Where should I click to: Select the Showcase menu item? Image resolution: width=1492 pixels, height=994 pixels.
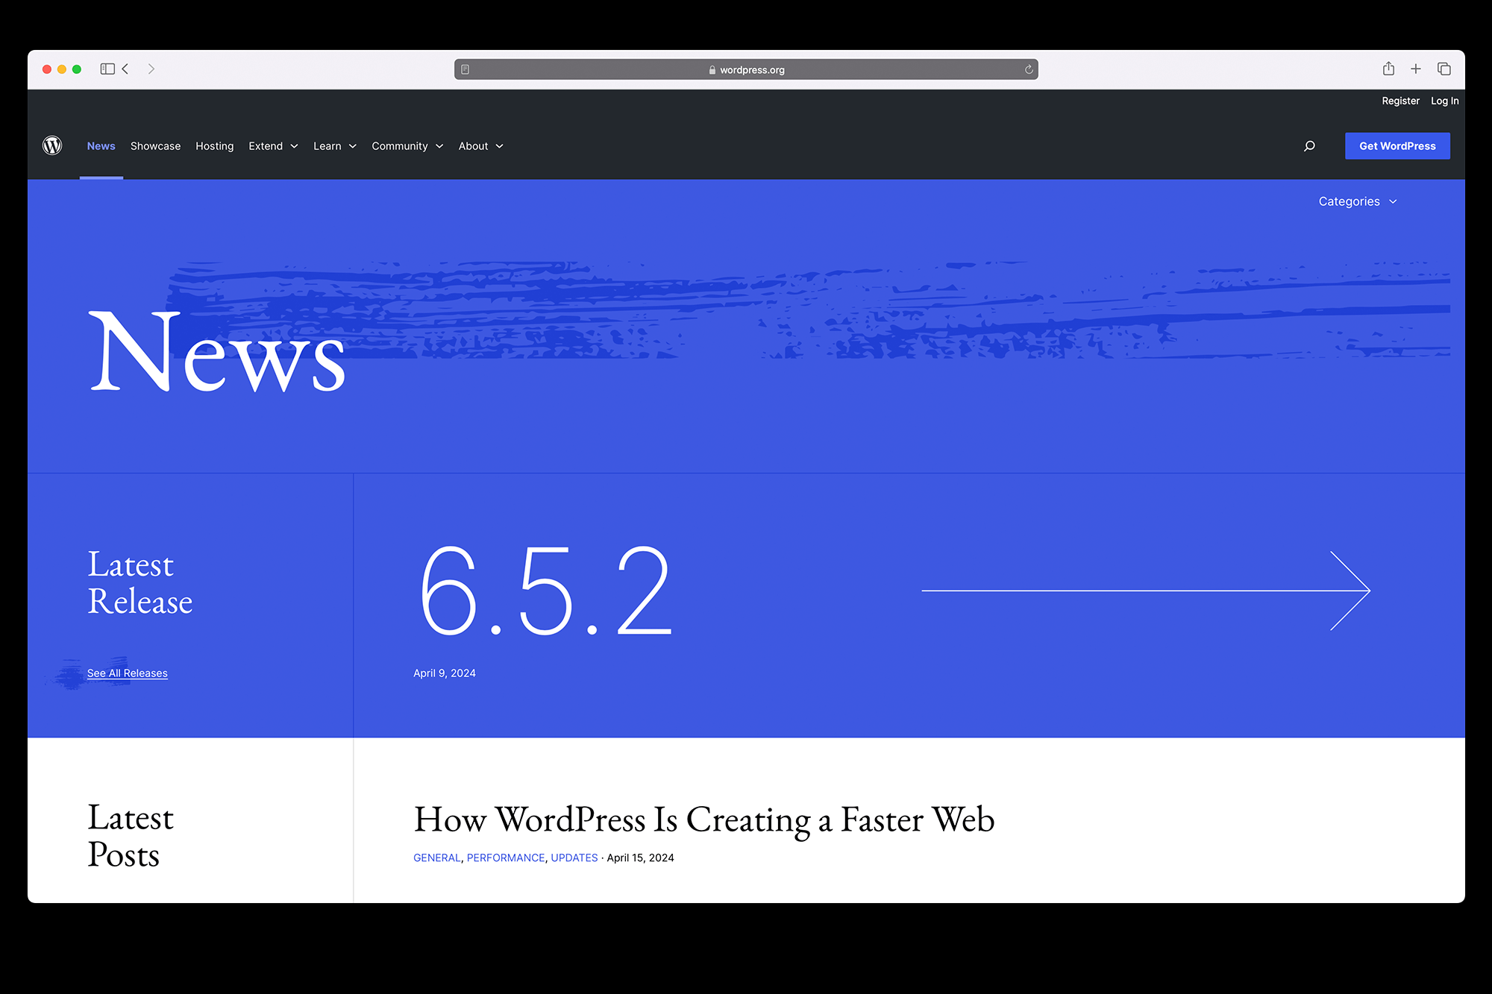(155, 146)
